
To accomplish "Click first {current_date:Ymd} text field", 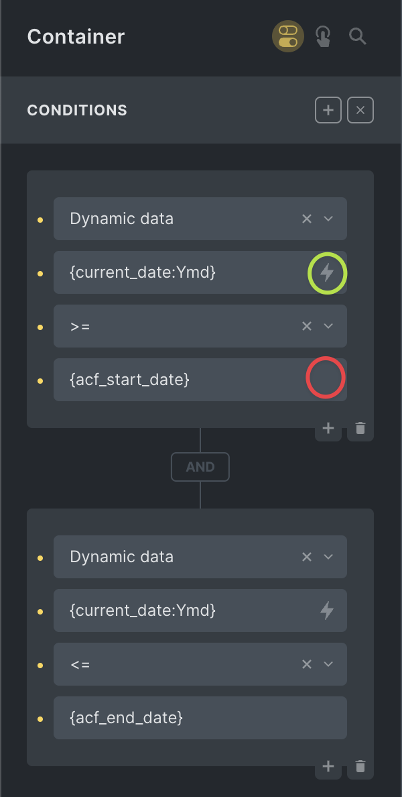I will 200,272.
